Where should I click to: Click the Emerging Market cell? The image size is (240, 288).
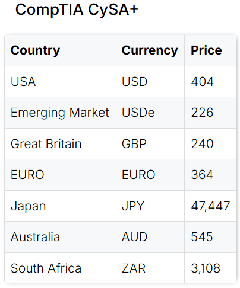pyautogui.click(x=60, y=113)
